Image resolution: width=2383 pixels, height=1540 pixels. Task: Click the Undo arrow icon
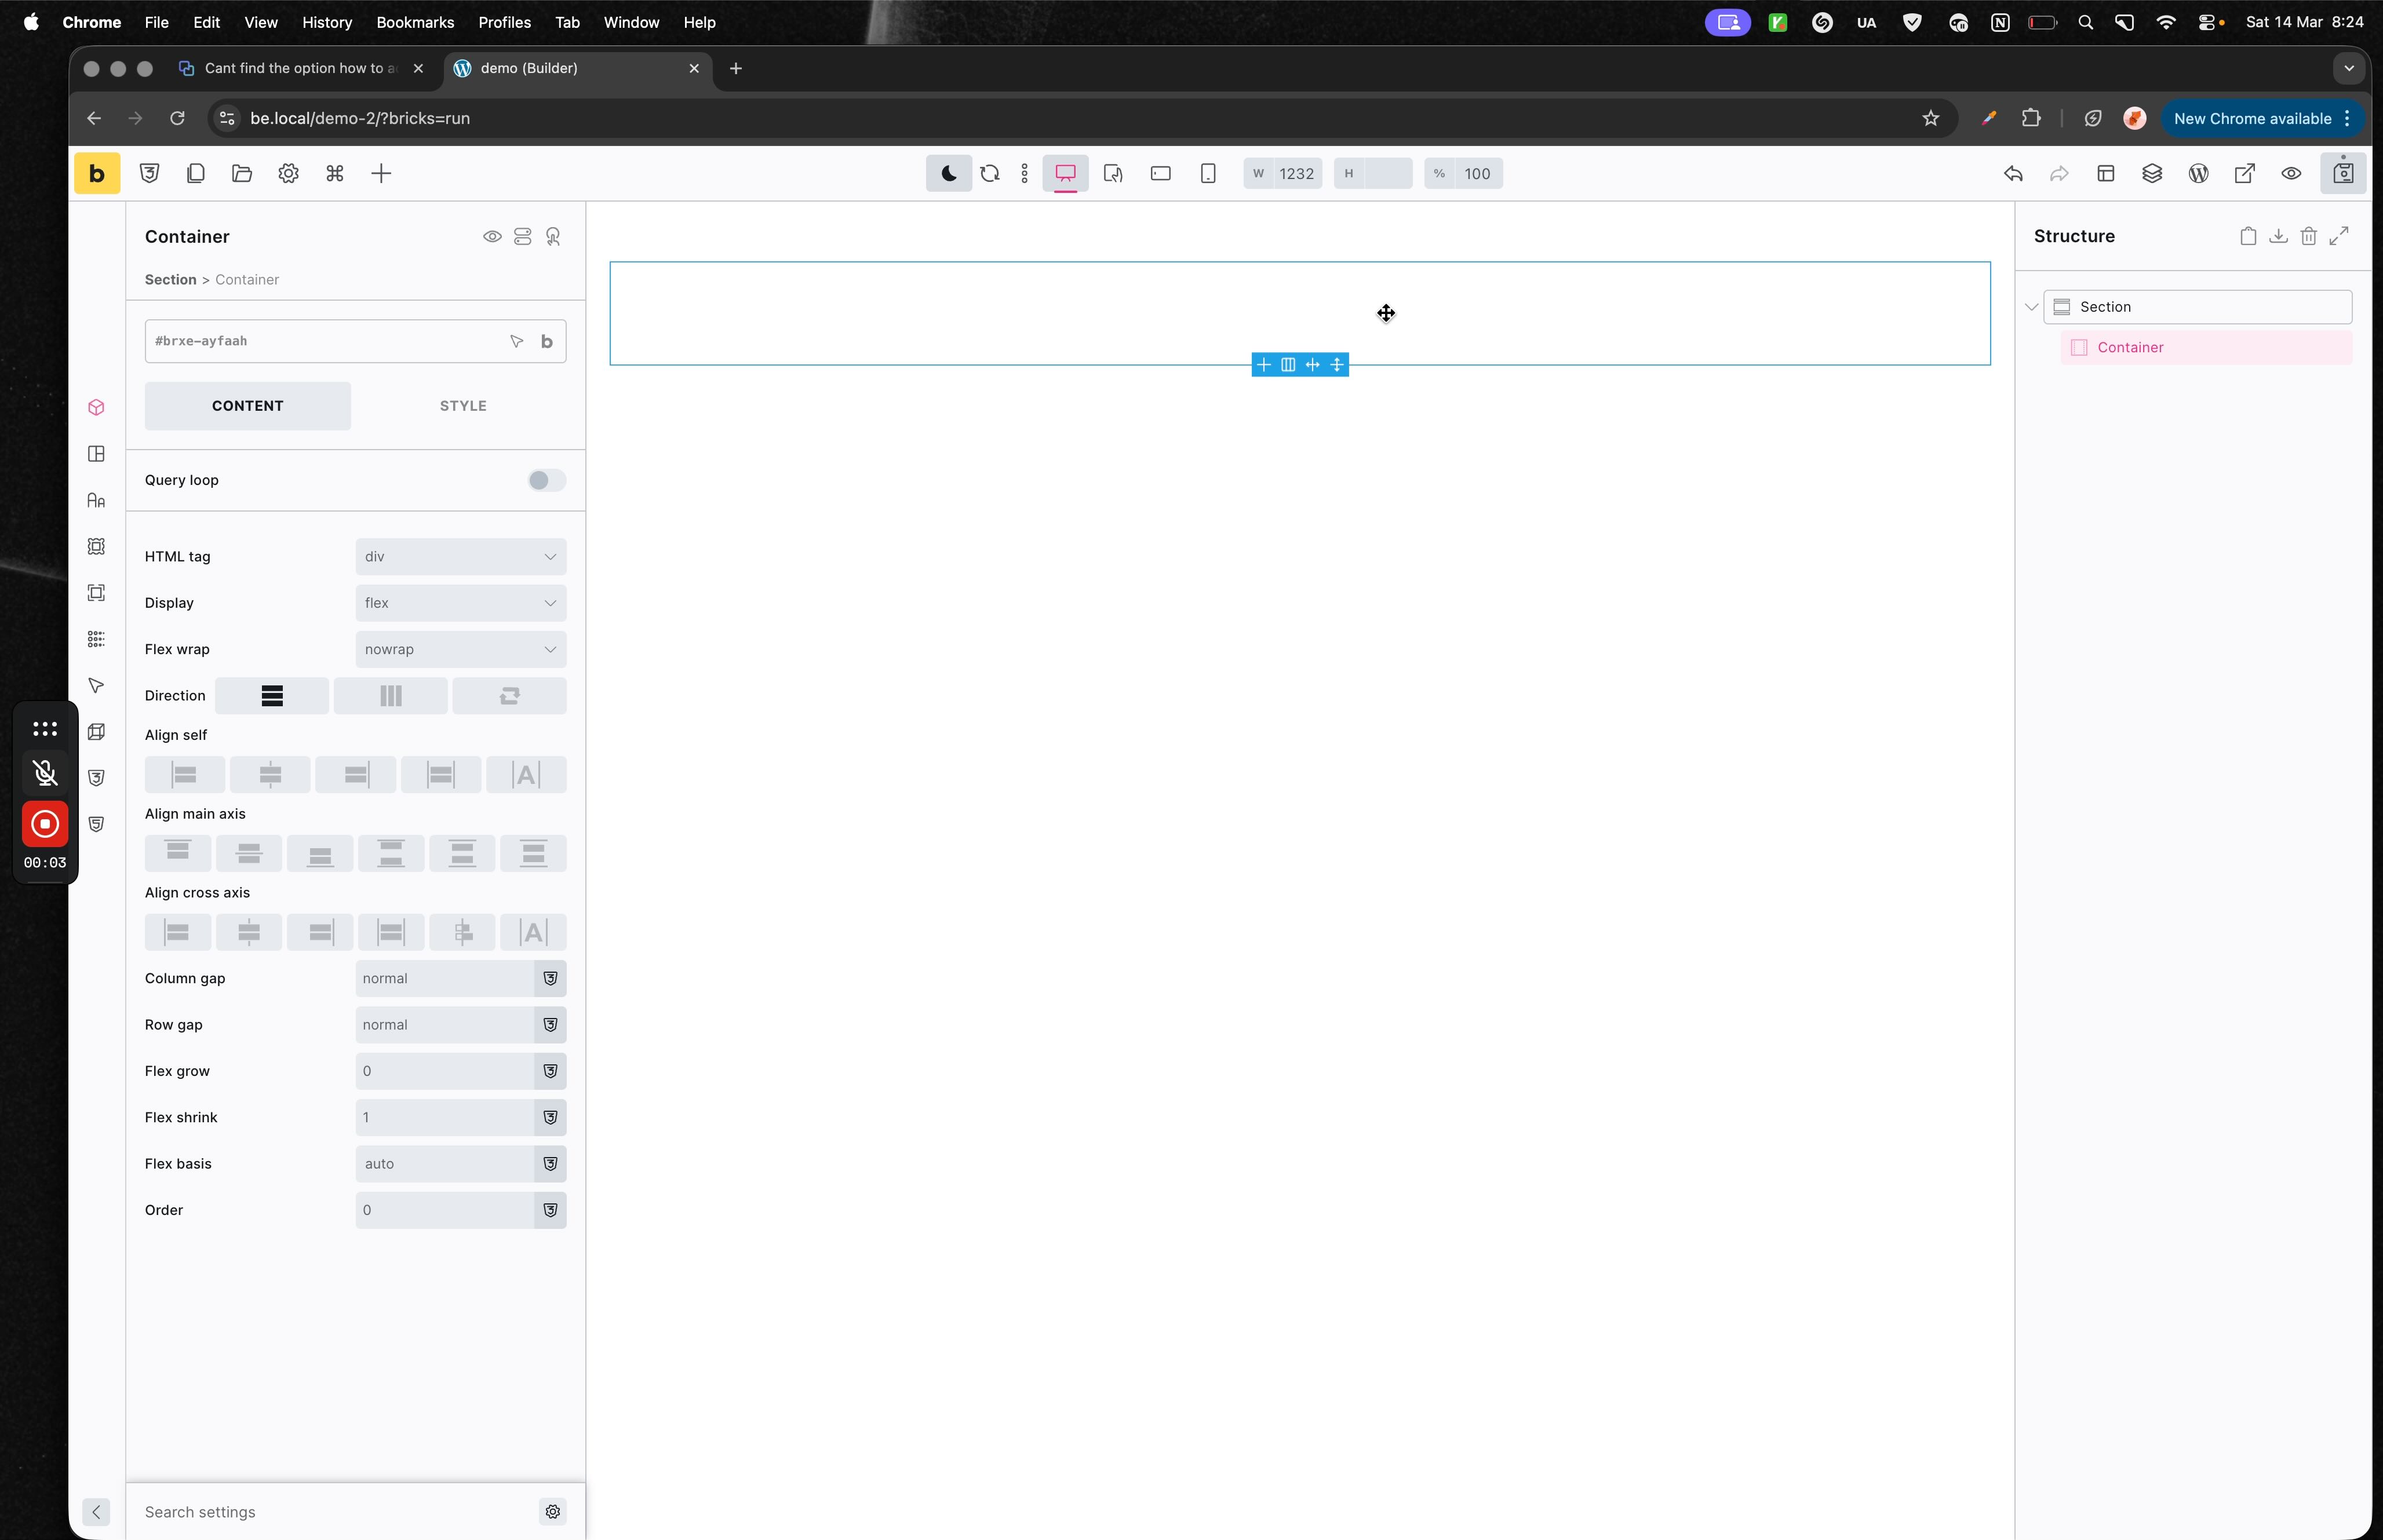[x=2013, y=174]
